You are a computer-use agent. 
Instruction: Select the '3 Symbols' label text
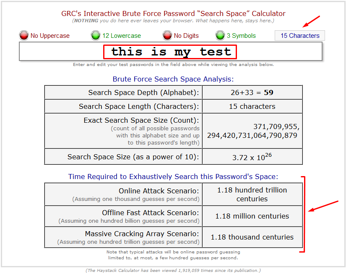[x=241, y=36]
